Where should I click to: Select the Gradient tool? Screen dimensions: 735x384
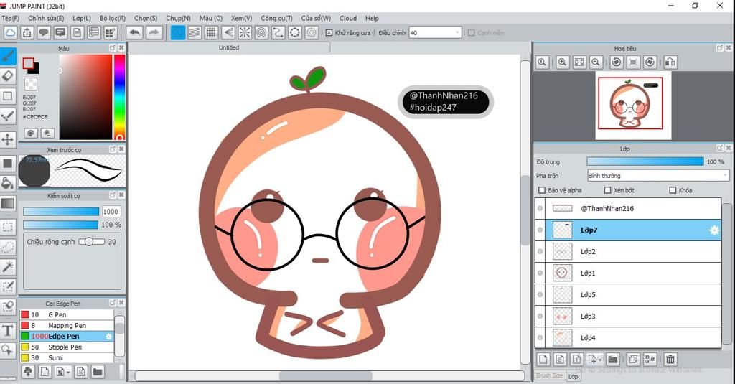click(x=8, y=204)
